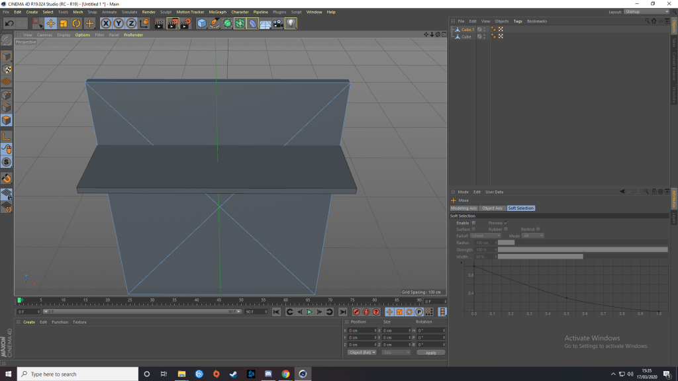Click the Strength slider bar
Screen dimensions: 678x381
tap(583, 249)
